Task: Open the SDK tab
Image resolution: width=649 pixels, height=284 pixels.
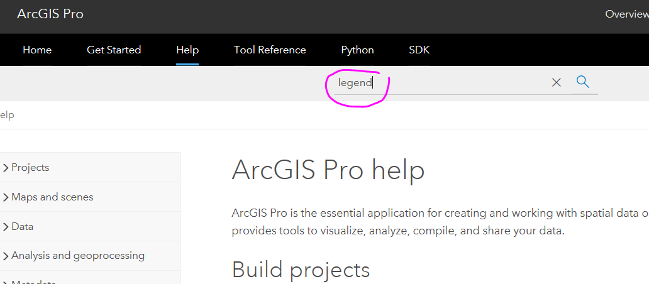Action: click(419, 50)
